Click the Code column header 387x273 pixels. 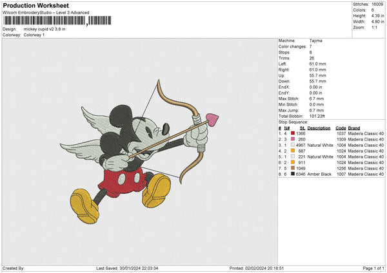tap(341, 127)
